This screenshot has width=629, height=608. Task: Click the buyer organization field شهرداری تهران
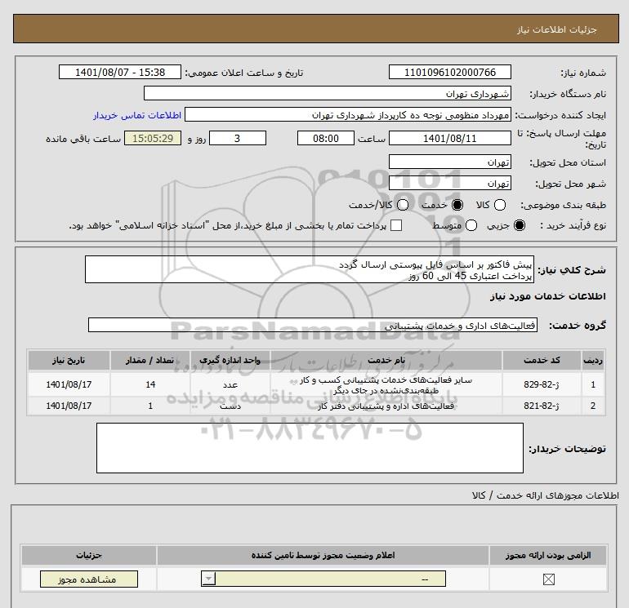(x=328, y=94)
